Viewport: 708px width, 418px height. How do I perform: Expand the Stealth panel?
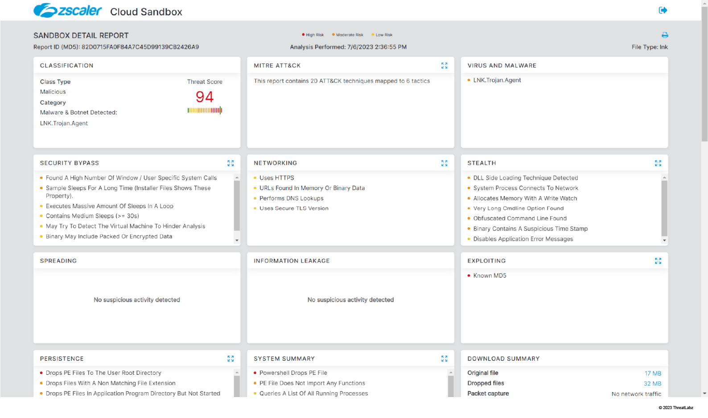[658, 163]
